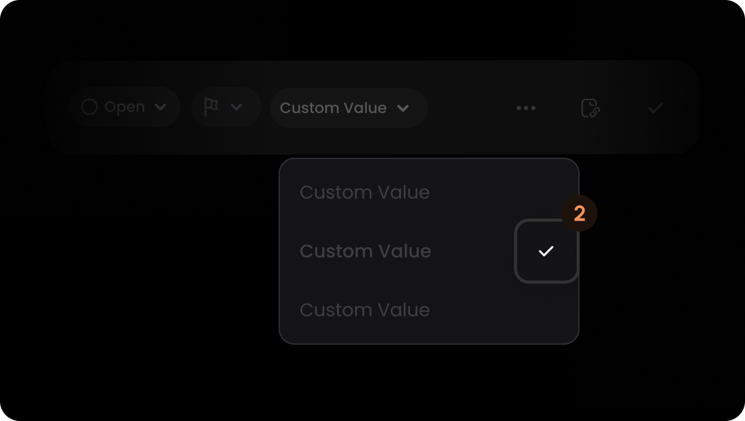Click the checkmark icon at toolbar's right end
This screenshot has height=421, width=745.
click(655, 108)
